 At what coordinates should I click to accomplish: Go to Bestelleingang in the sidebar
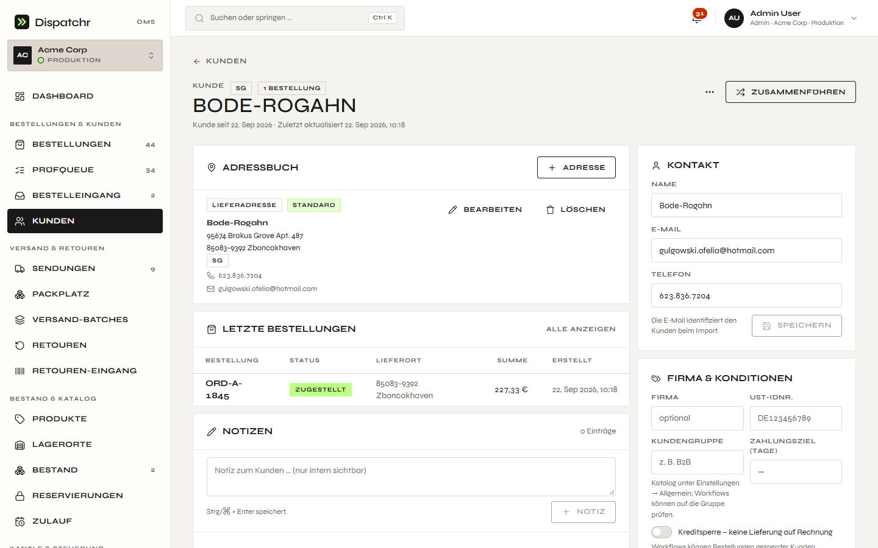(85, 195)
